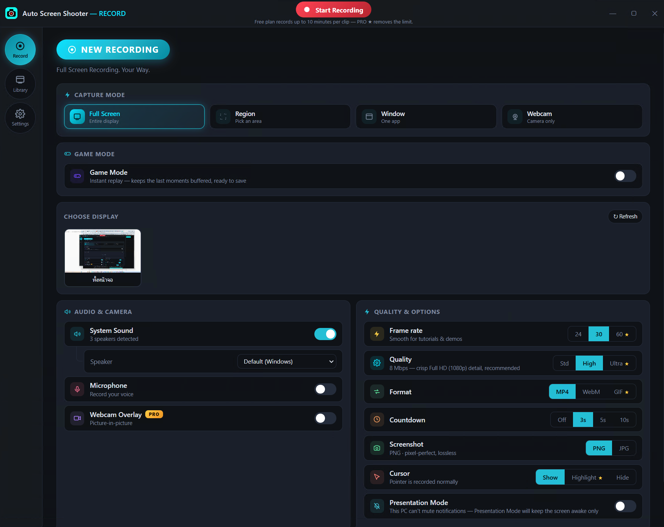Click the Auto Screen Shooter app logo
This screenshot has height=527, width=664.
[x=11, y=13]
